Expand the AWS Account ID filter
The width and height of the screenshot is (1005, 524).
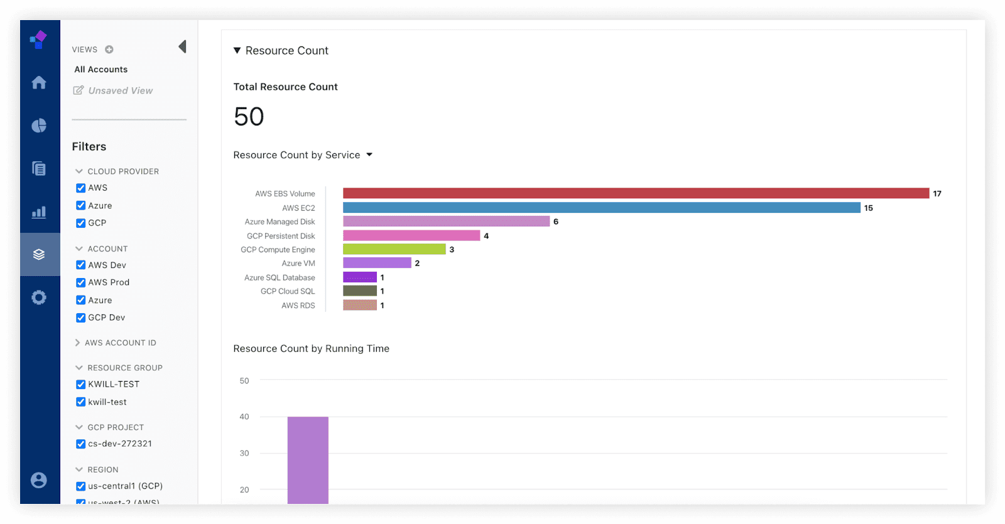click(77, 343)
